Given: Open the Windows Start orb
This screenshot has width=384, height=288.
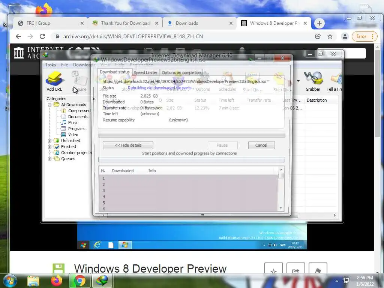Looking at the screenshot, I should pos(10,281).
